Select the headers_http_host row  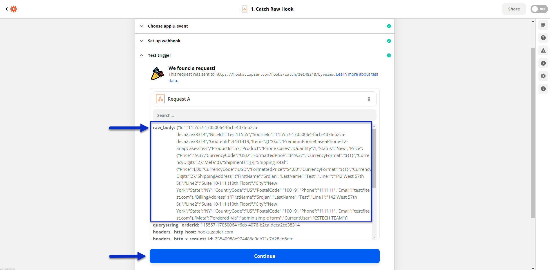tap(193, 232)
